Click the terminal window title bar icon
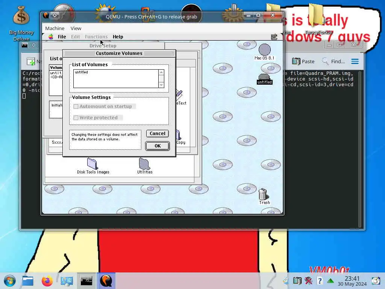The height and width of the screenshot is (289, 385). (x=24, y=45)
